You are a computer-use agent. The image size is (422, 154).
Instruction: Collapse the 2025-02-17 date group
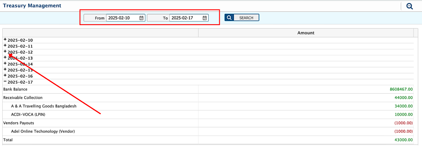click(x=5, y=82)
